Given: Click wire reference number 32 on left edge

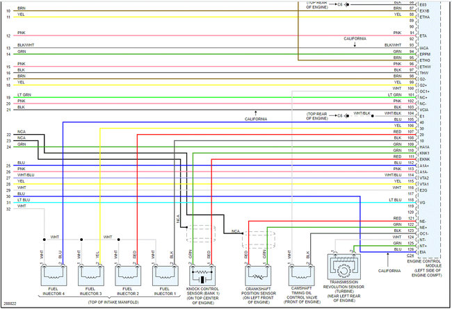Looking at the screenshot, I should click(8, 209).
